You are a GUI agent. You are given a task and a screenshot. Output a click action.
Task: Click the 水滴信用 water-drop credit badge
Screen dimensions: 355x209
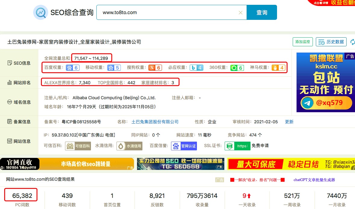[129, 146]
